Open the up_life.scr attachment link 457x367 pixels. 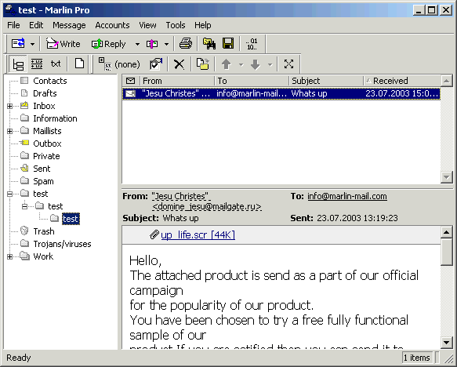(198, 235)
